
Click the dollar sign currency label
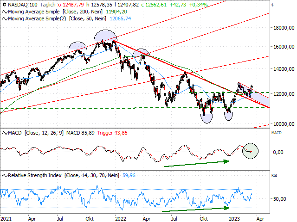[x=272, y=5]
